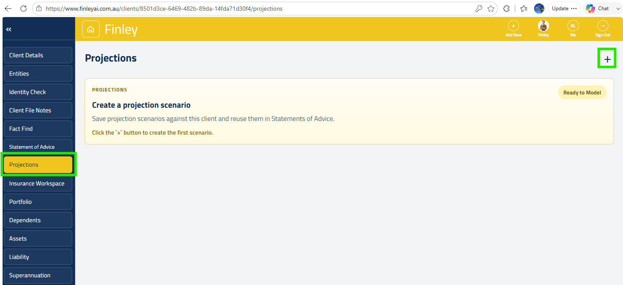Open Identity Check section

click(38, 92)
